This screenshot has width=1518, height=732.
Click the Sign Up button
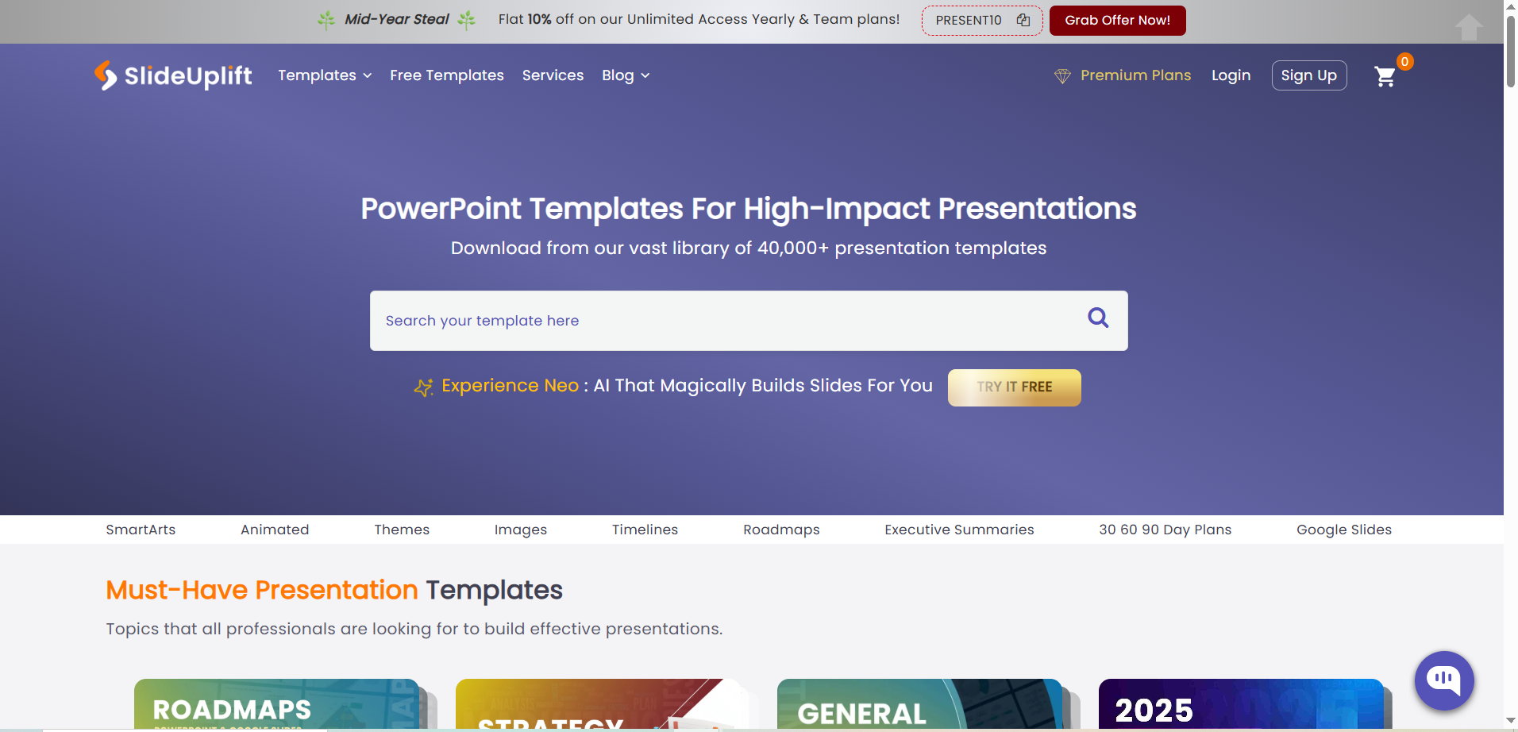1309,75
